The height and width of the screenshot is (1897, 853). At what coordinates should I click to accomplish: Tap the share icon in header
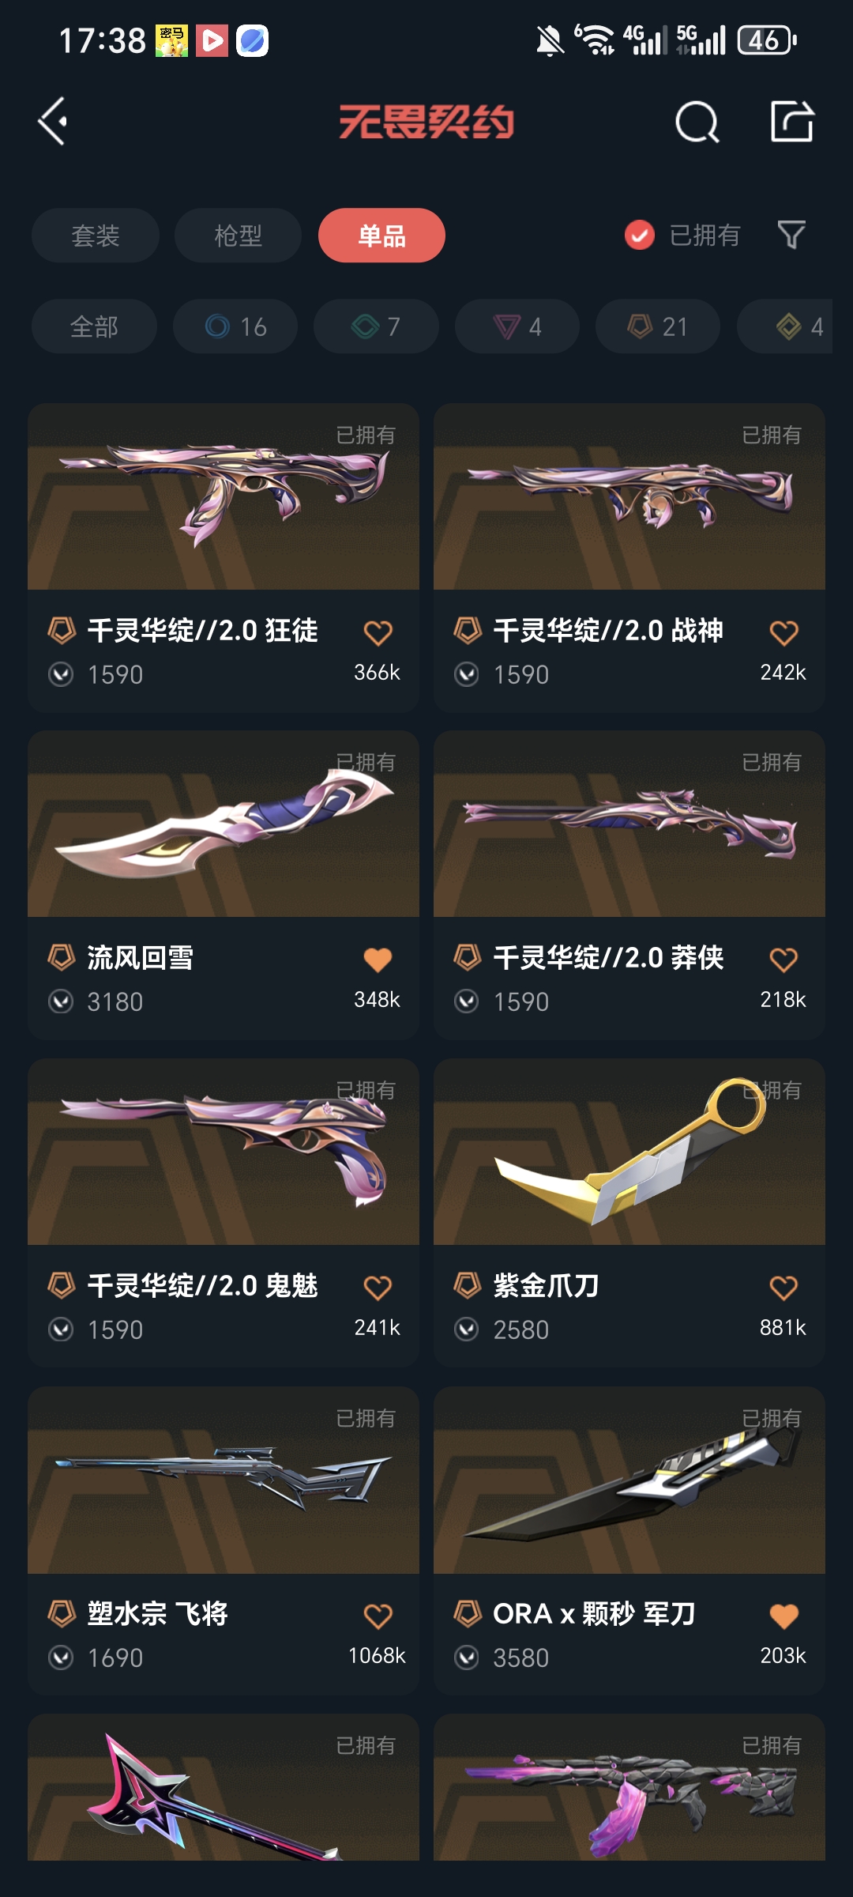[x=792, y=122]
